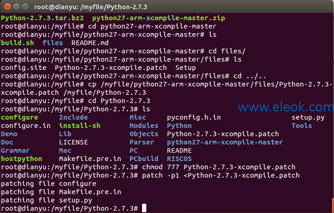
Task: Select 'python27-arm-xcompile-master.zip' file name
Action: click(x=159, y=18)
